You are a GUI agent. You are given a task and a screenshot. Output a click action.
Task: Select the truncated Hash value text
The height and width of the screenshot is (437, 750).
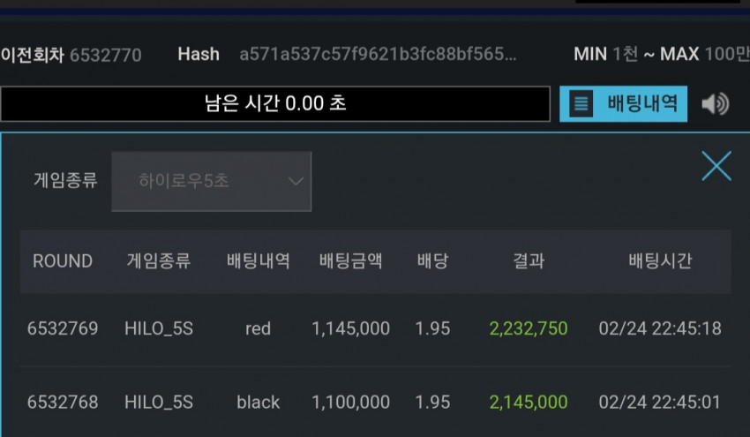(x=378, y=55)
